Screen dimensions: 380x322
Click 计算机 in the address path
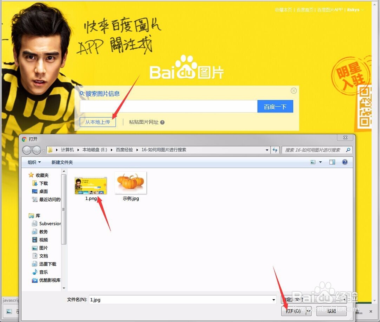[67, 150]
